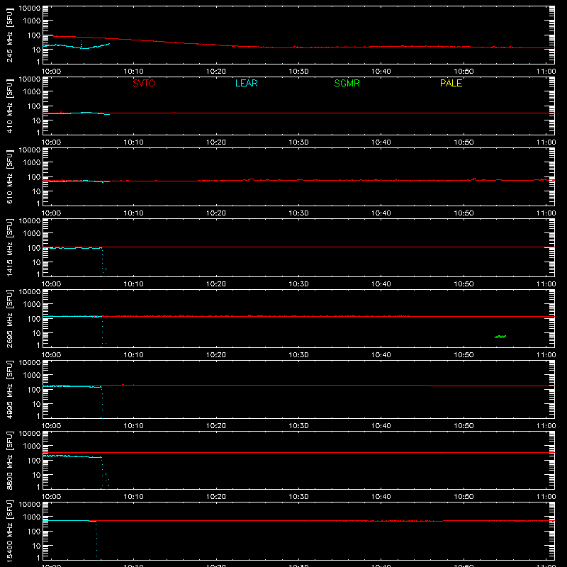Click 11:00 time tick below the 4995 MHz panel
This screenshot has height=567, width=567.
coord(546,426)
